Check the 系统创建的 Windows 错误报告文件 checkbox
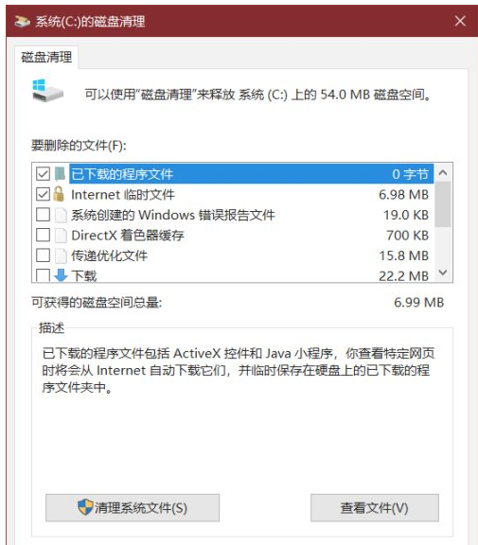The image size is (478, 545). (x=44, y=215)
